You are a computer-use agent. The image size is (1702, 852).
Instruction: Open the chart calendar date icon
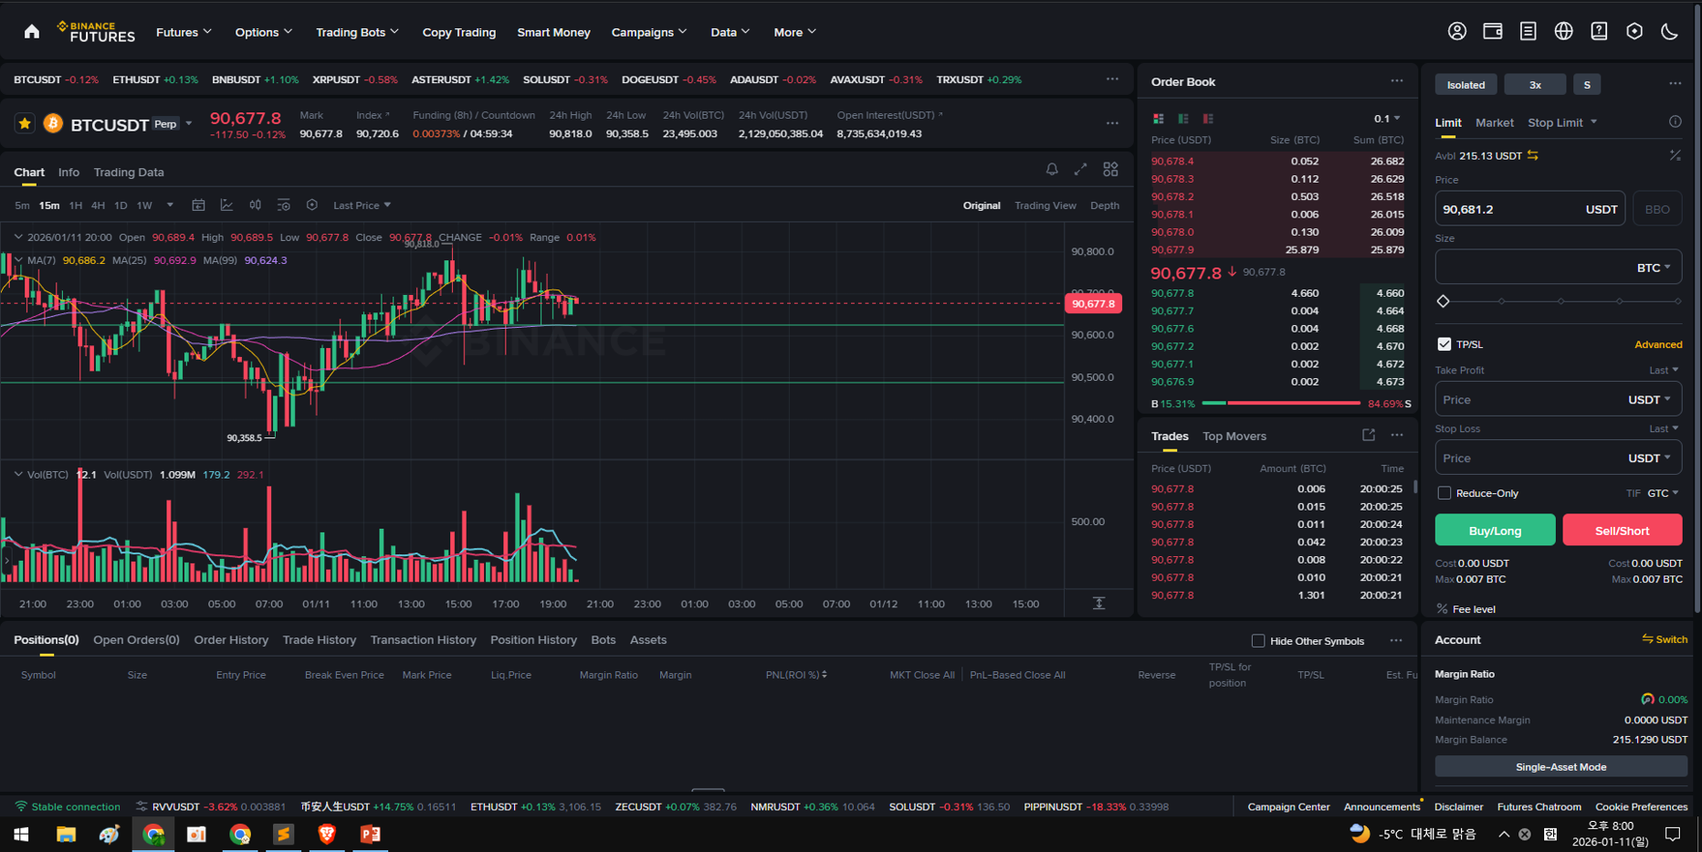(198, 205)
